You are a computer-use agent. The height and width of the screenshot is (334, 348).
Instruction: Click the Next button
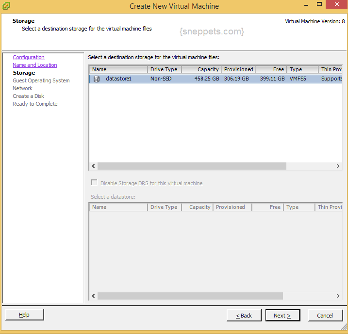282,316
